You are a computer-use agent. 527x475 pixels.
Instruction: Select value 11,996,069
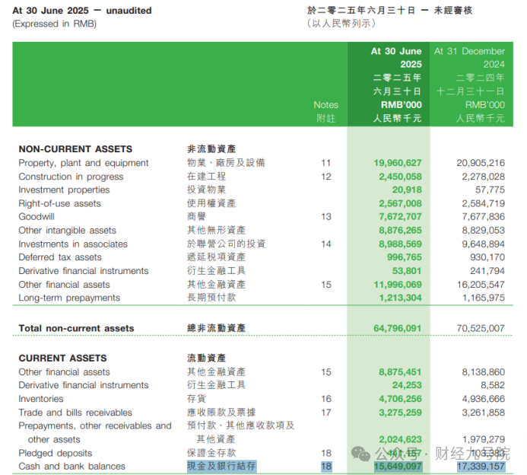[398, 285]
